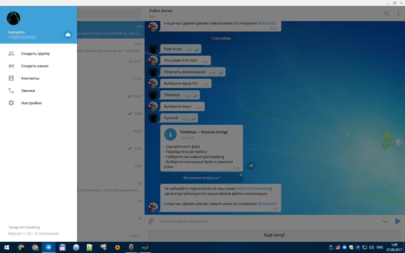Click the Выберите язык: bot message
This screenshot has width=405, height=253.
coord(183,107)
